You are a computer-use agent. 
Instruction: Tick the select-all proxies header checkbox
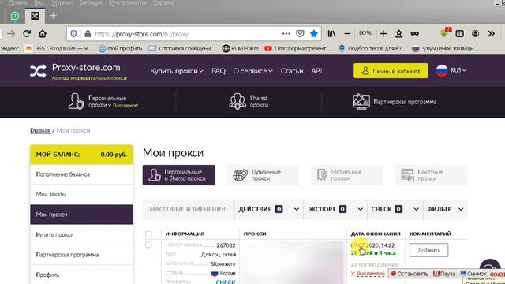click(148, 234)
